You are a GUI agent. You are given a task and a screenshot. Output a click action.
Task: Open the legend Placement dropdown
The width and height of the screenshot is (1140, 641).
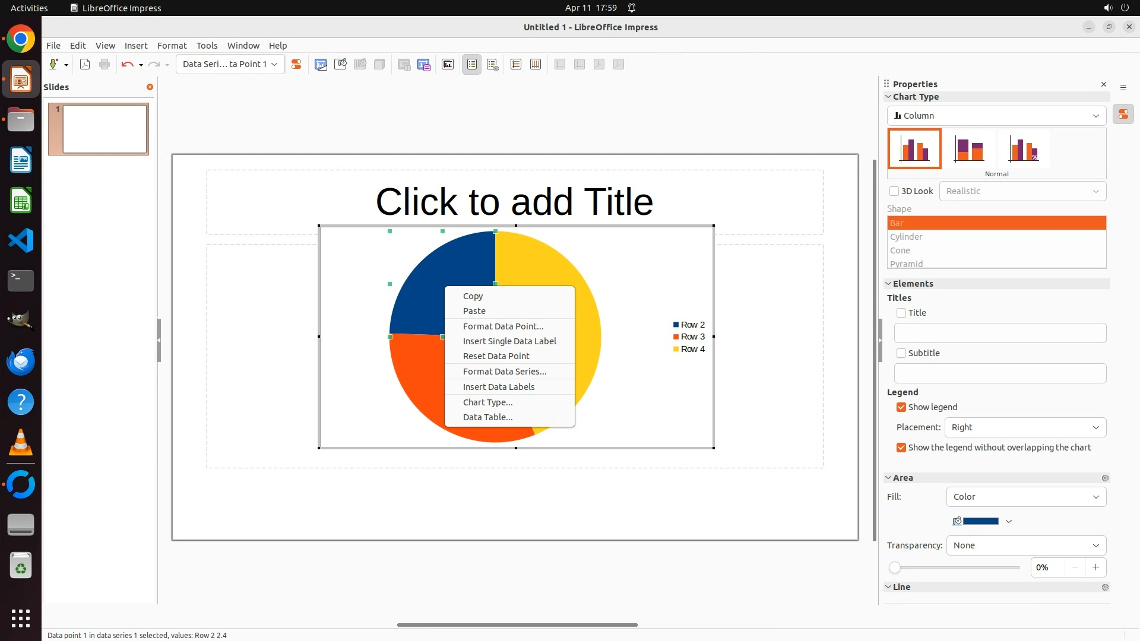click(1025, 427)
